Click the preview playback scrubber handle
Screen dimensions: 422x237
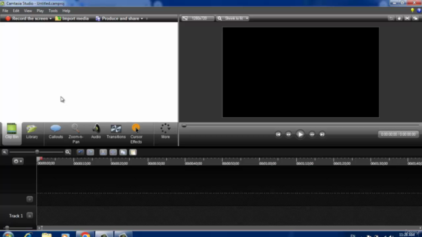(x=184, y=126)
